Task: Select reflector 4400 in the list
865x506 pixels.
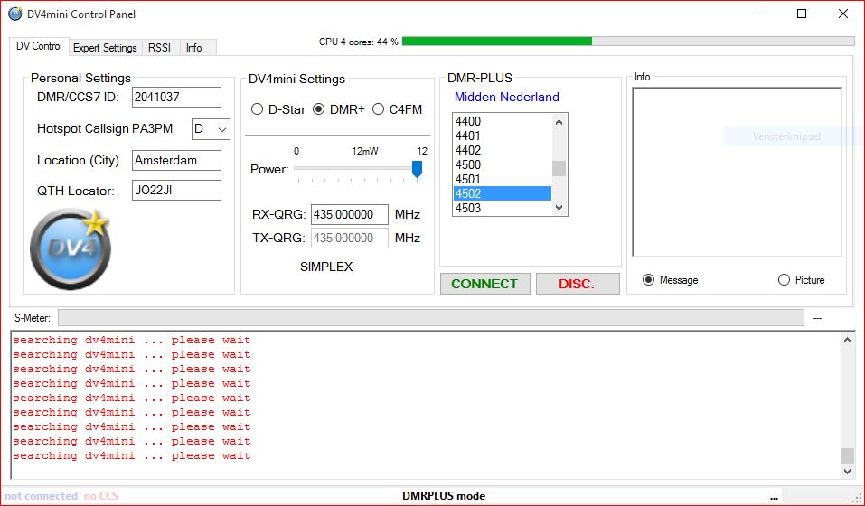Action: pos(502,121)
